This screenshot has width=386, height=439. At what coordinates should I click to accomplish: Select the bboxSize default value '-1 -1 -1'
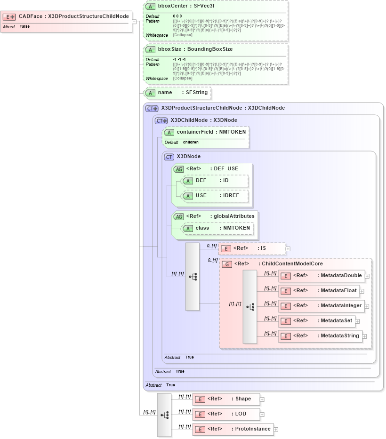pos(179,59)
